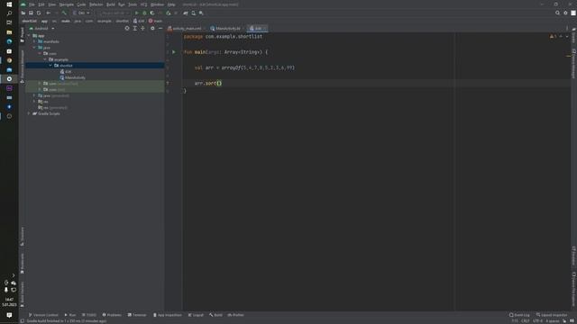
Task: Expand the java (generated) folder
Action: click(x=34, y=95)
